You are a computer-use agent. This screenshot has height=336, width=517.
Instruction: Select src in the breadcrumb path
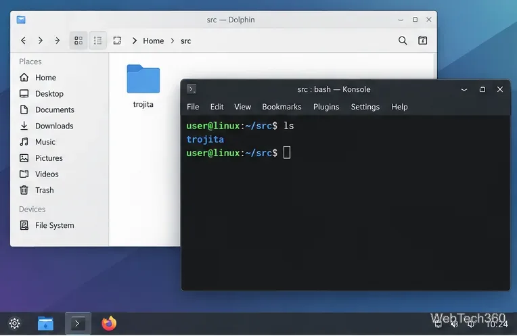click(x=185, y=41)
